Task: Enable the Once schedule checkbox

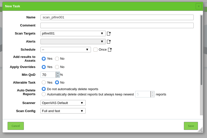Action: (x=95, y=50)
